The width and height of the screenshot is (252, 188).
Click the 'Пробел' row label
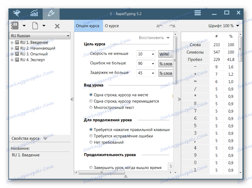pyautogui.click(x=195, y=60)
